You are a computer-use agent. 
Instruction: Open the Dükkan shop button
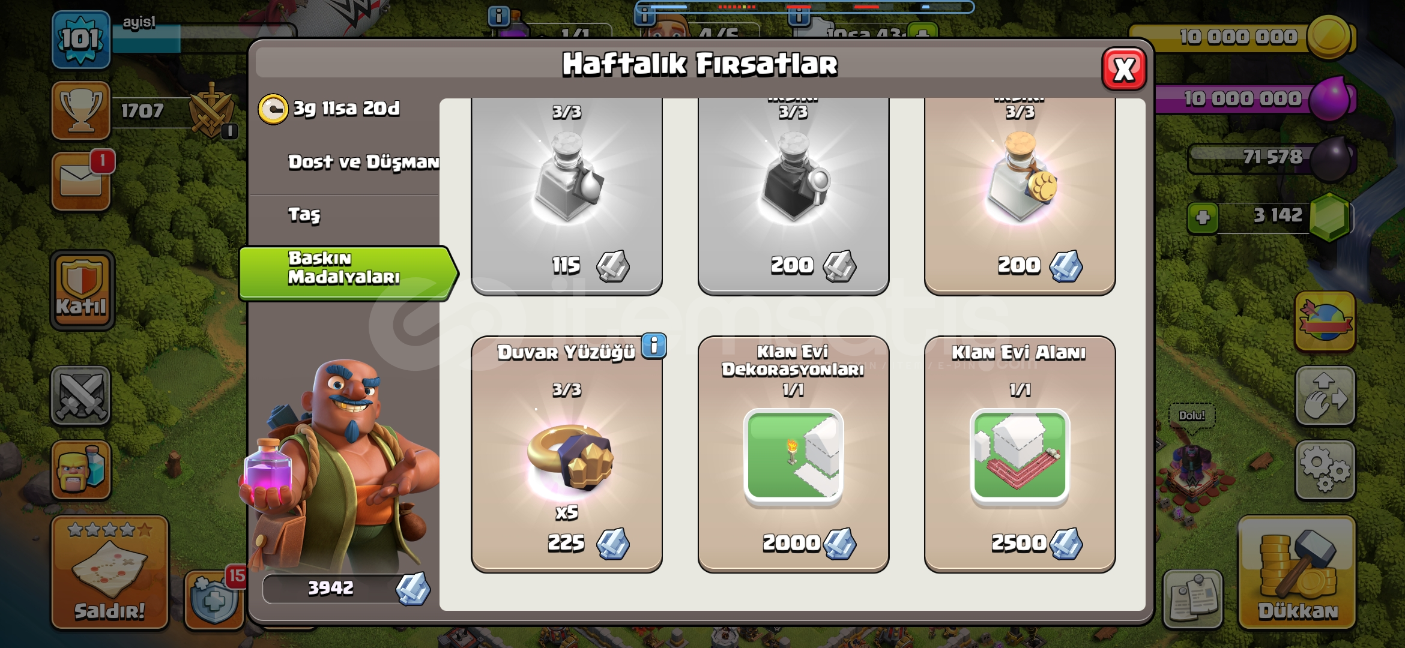coord(1297,572)
